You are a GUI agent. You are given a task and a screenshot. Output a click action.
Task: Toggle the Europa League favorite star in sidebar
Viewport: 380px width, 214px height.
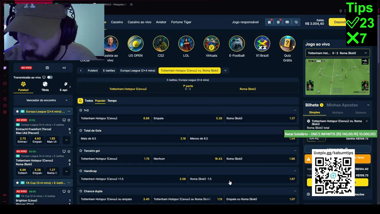click(18, 111)
